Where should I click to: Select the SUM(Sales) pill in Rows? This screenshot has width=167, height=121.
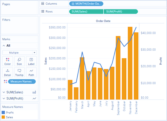tap(86, 11)
